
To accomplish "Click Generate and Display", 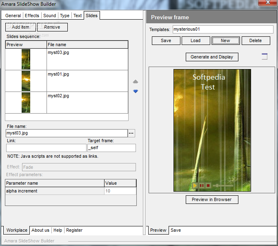I will (212, 57).
